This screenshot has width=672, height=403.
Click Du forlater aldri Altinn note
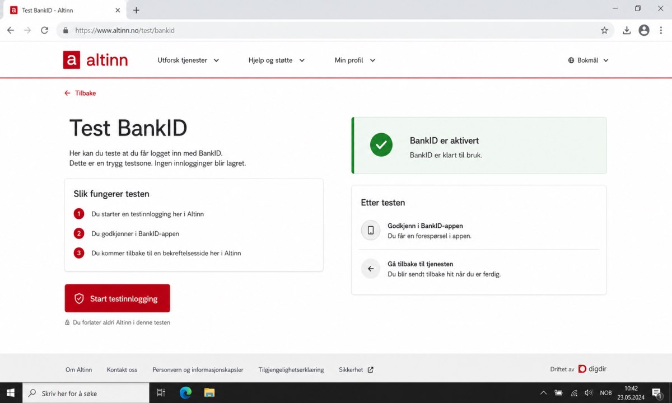(118, 322)
